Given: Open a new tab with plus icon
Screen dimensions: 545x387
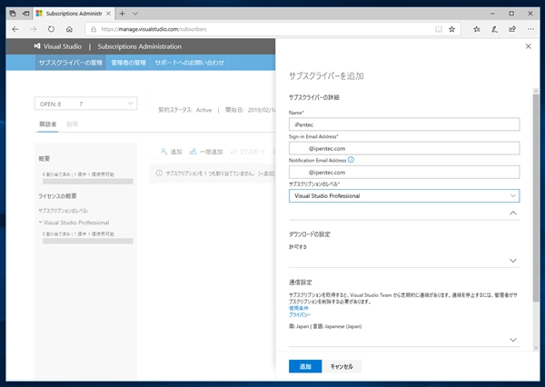Looking at the screenshot, I should (122, 14).
